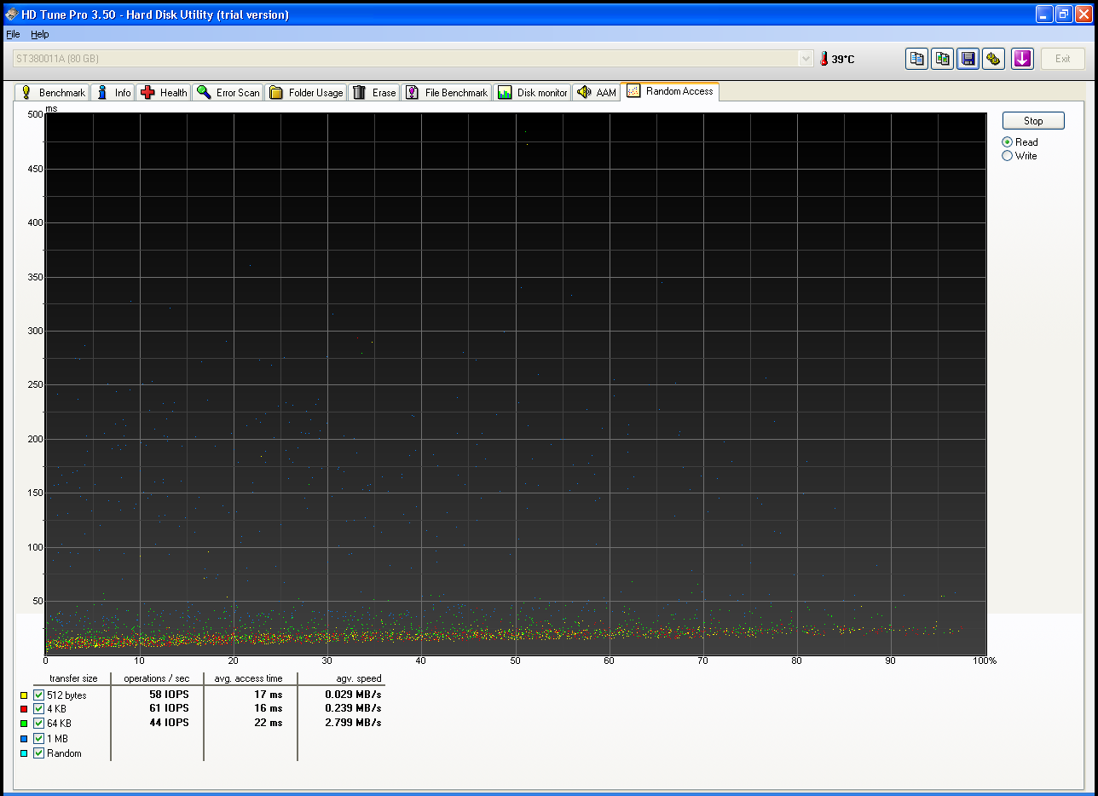Click the 22 ms access time value

[269, 723]
